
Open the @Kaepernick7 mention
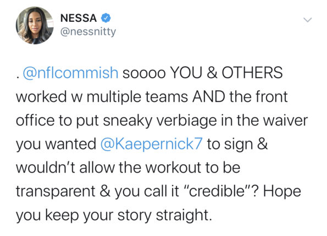tap(151, 144)
